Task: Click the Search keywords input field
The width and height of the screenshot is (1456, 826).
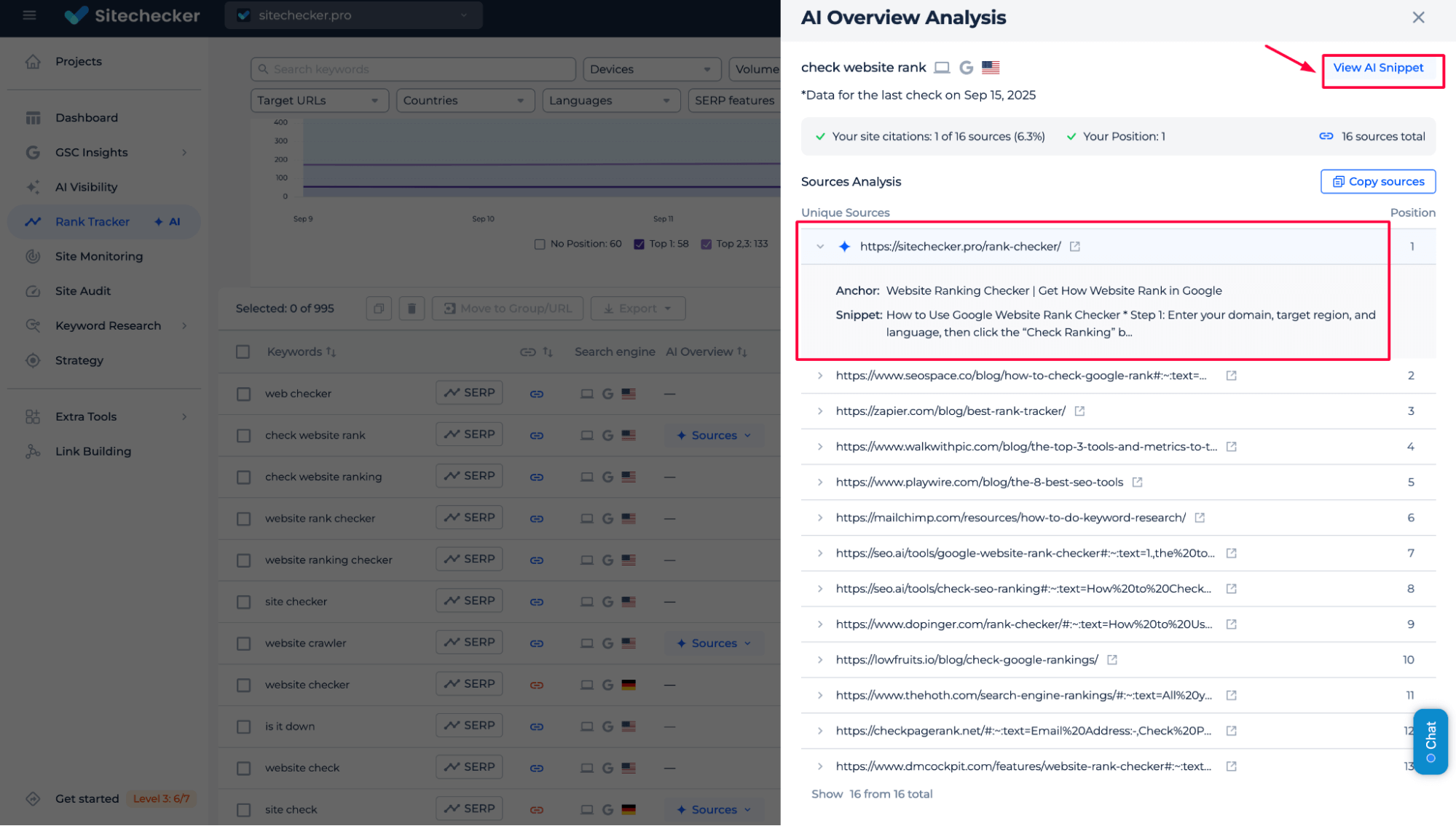Action: coord(413,69)
